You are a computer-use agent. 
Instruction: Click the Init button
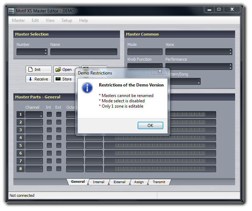(39, 70)
